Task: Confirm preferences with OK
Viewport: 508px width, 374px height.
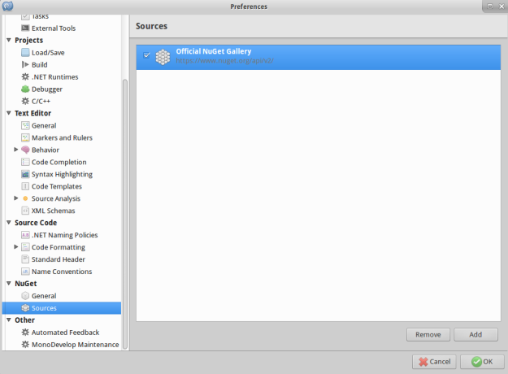Action: (x=482, y=362)
